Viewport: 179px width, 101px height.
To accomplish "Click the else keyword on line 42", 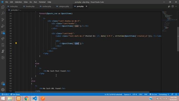I will click(37, 63).
